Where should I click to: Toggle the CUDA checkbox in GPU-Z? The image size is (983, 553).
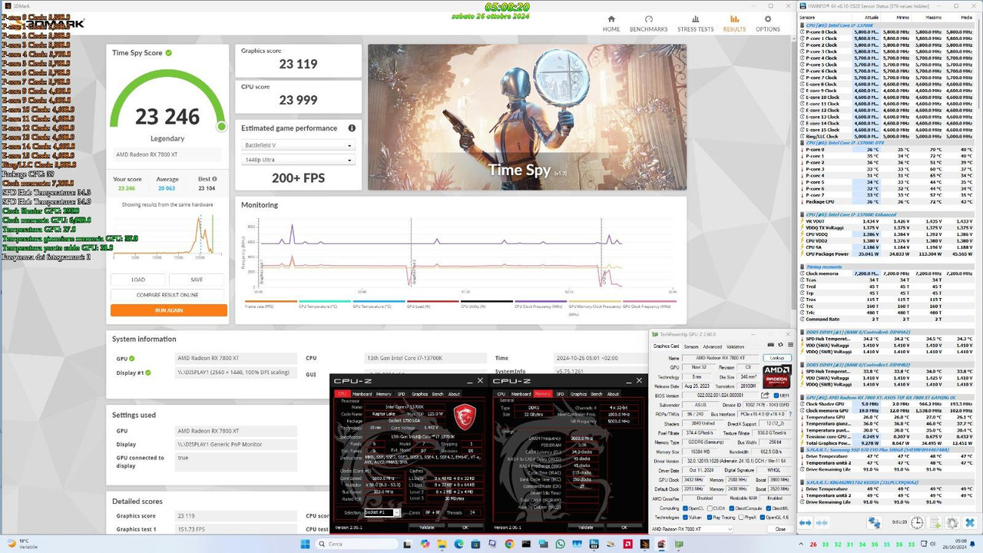pos(710,508)
